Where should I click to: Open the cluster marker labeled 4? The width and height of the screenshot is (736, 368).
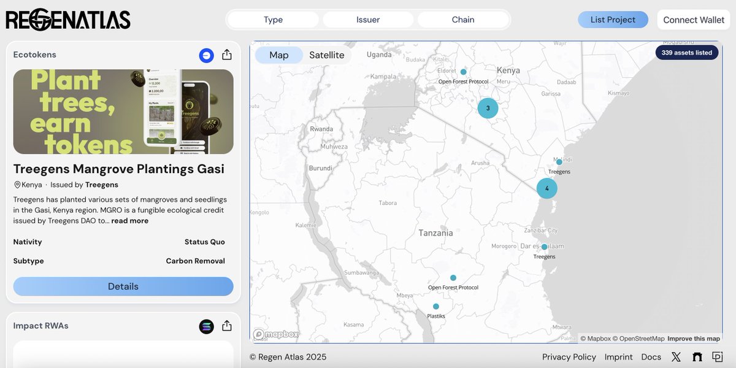tap(547, 188)
